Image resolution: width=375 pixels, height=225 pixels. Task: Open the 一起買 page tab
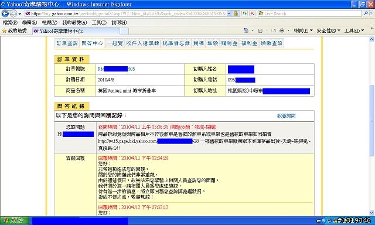coord(115,43)
